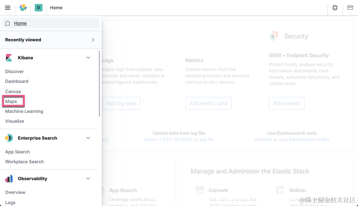Open App Search in side navigation
This screenshot has height=206, width=358.
pos(17,152)
